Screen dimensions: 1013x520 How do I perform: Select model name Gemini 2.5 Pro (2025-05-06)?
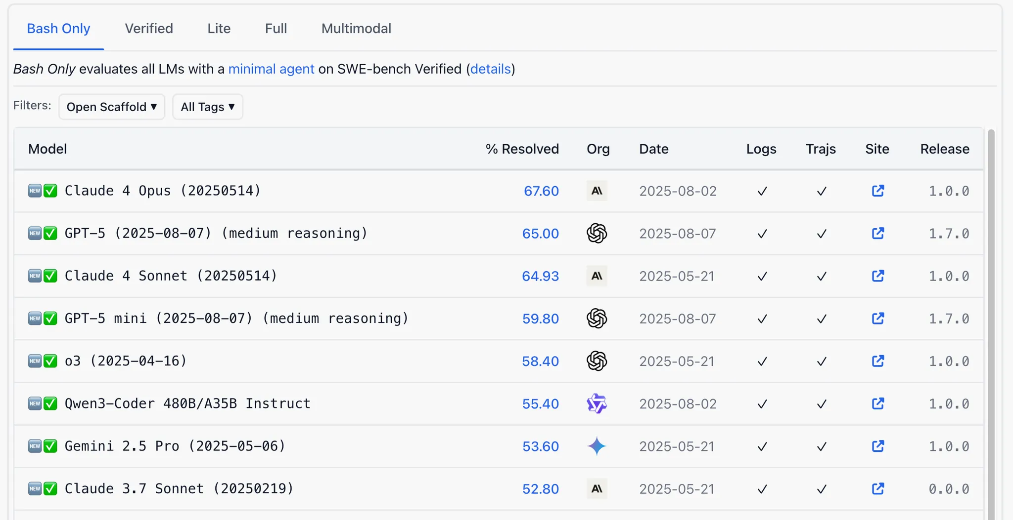click(x=175, y=446)
